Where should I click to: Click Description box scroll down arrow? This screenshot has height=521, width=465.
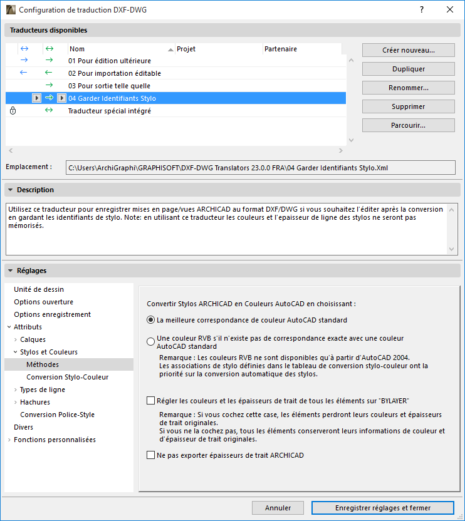(451, 249)
